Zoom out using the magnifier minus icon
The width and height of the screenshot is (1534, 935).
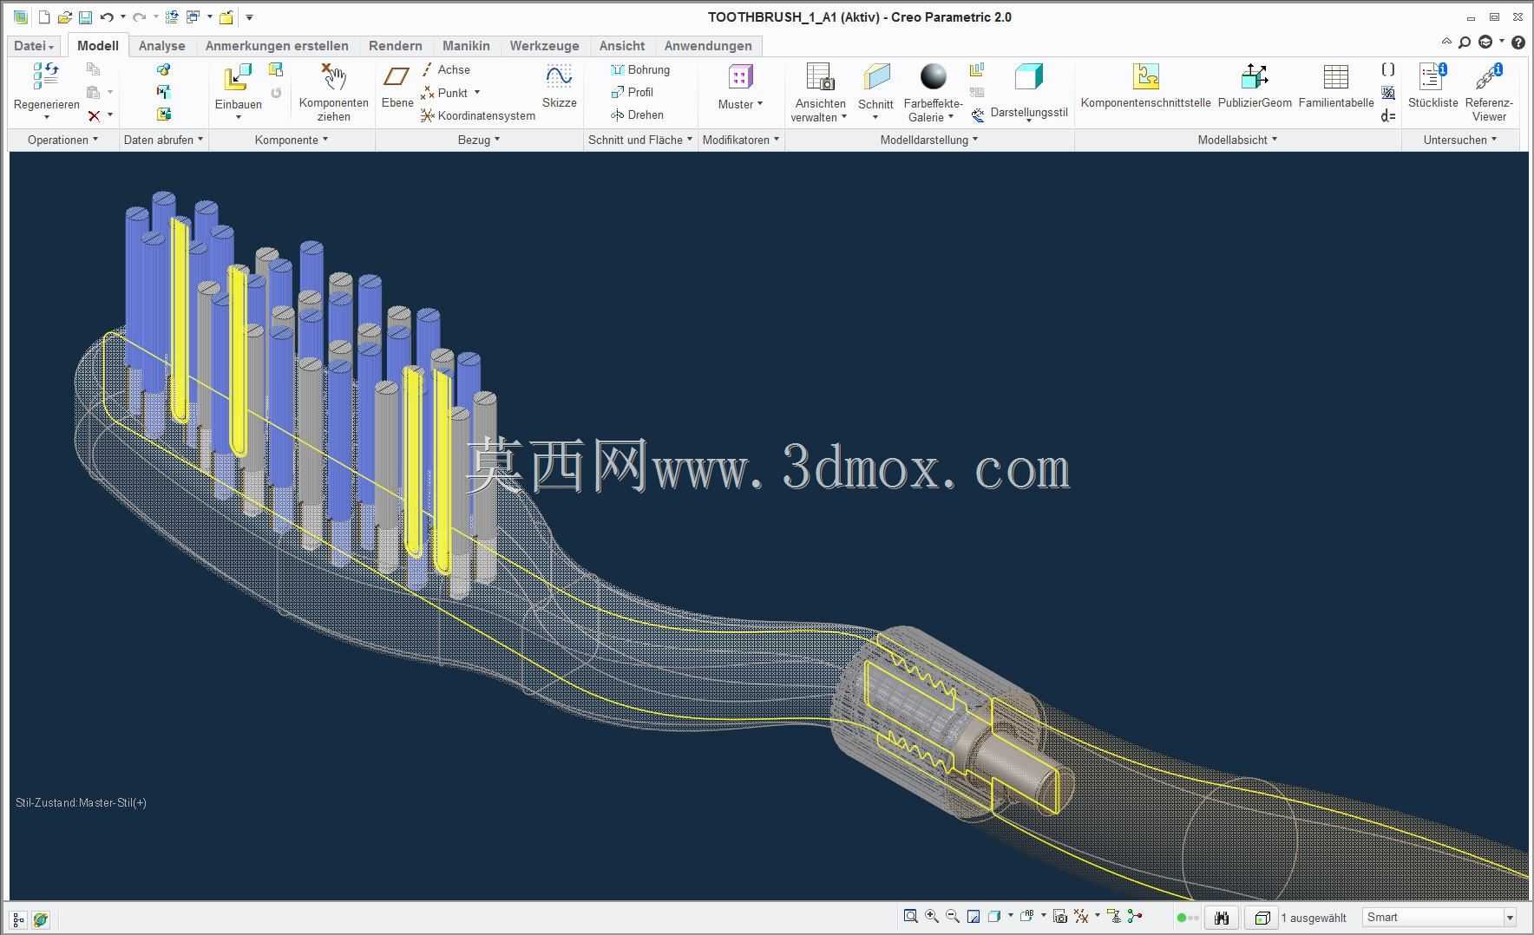953,916
